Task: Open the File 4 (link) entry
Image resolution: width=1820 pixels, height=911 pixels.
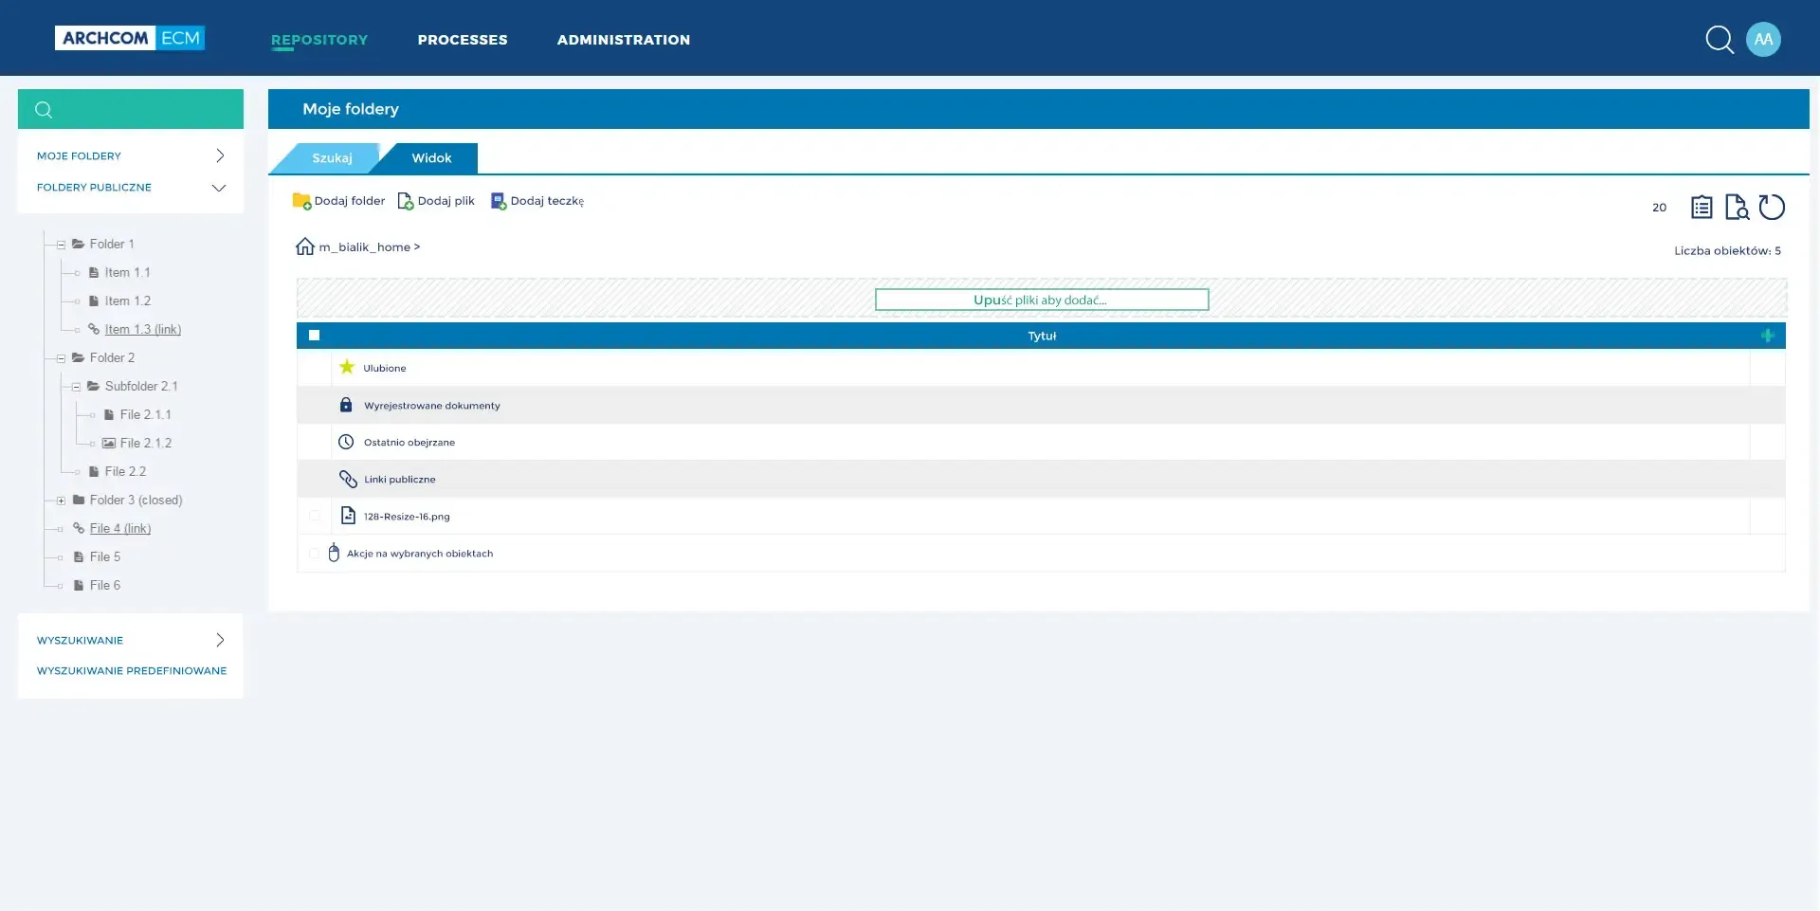Action: coord(120,528)
